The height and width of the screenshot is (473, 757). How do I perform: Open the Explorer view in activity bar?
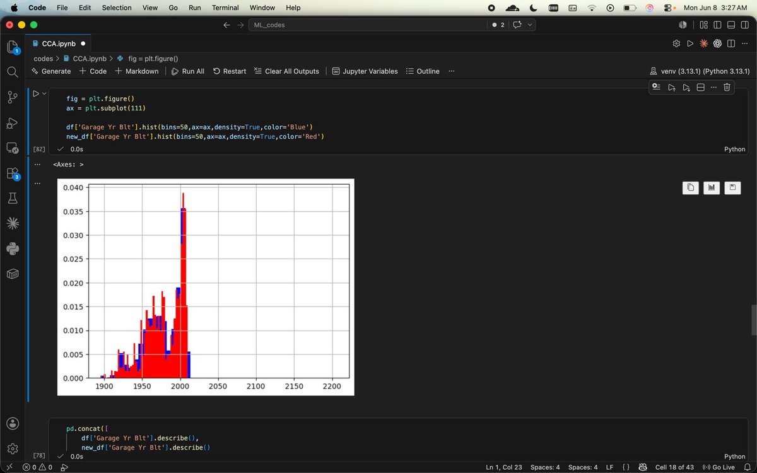(x=12, y=47)
